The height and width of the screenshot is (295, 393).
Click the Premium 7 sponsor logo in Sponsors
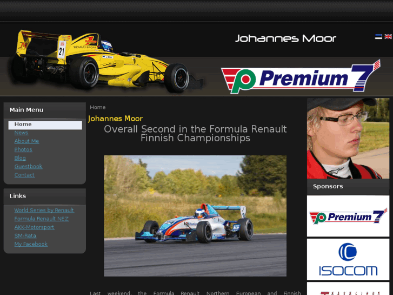point(348,216)
